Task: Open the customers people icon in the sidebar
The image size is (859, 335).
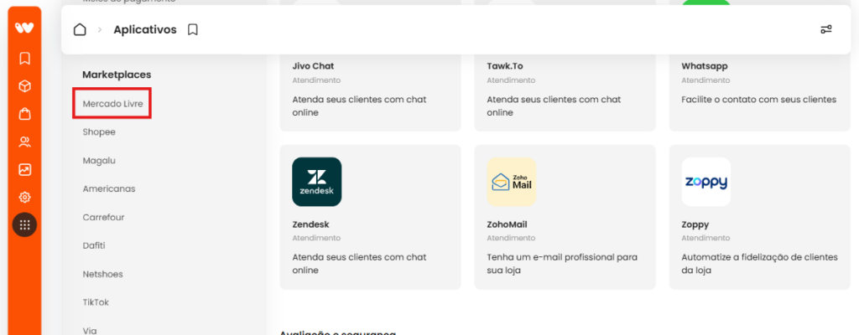Action: point(24,142)
